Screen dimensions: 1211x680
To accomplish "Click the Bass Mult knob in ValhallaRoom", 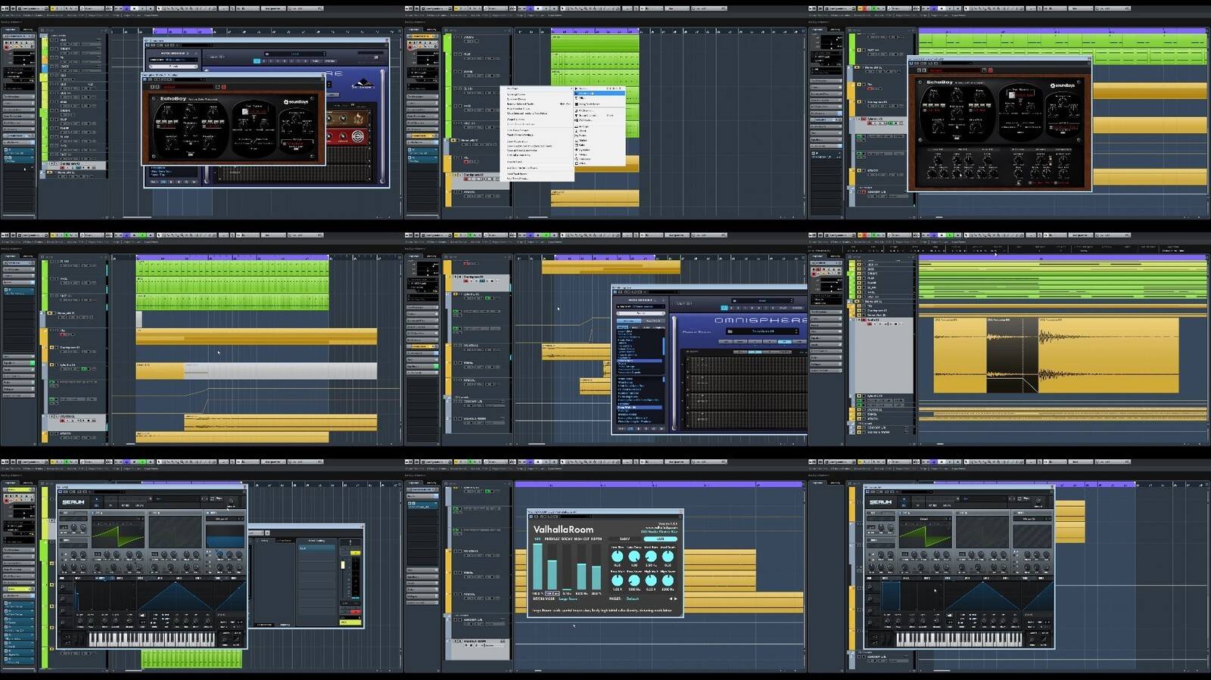I will [x=618, y=580].
